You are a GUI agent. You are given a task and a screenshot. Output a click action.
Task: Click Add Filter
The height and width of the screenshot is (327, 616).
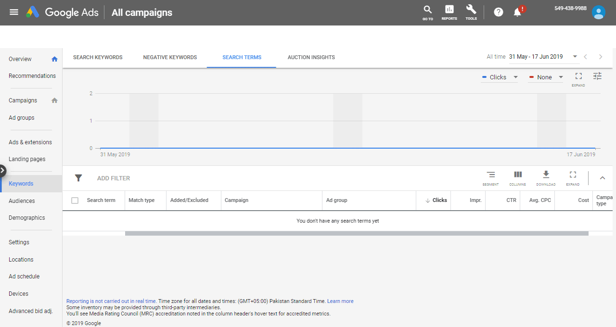point(114,178)
